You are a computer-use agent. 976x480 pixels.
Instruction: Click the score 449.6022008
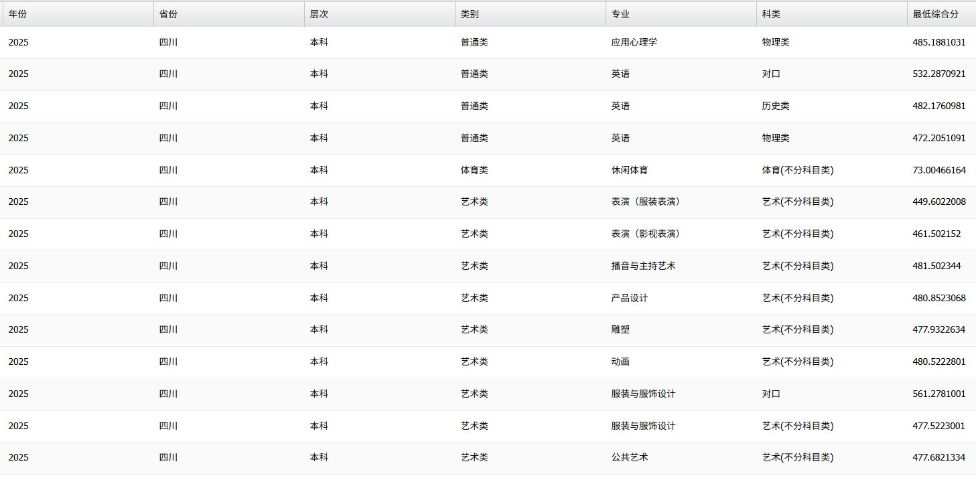point(939,202)
